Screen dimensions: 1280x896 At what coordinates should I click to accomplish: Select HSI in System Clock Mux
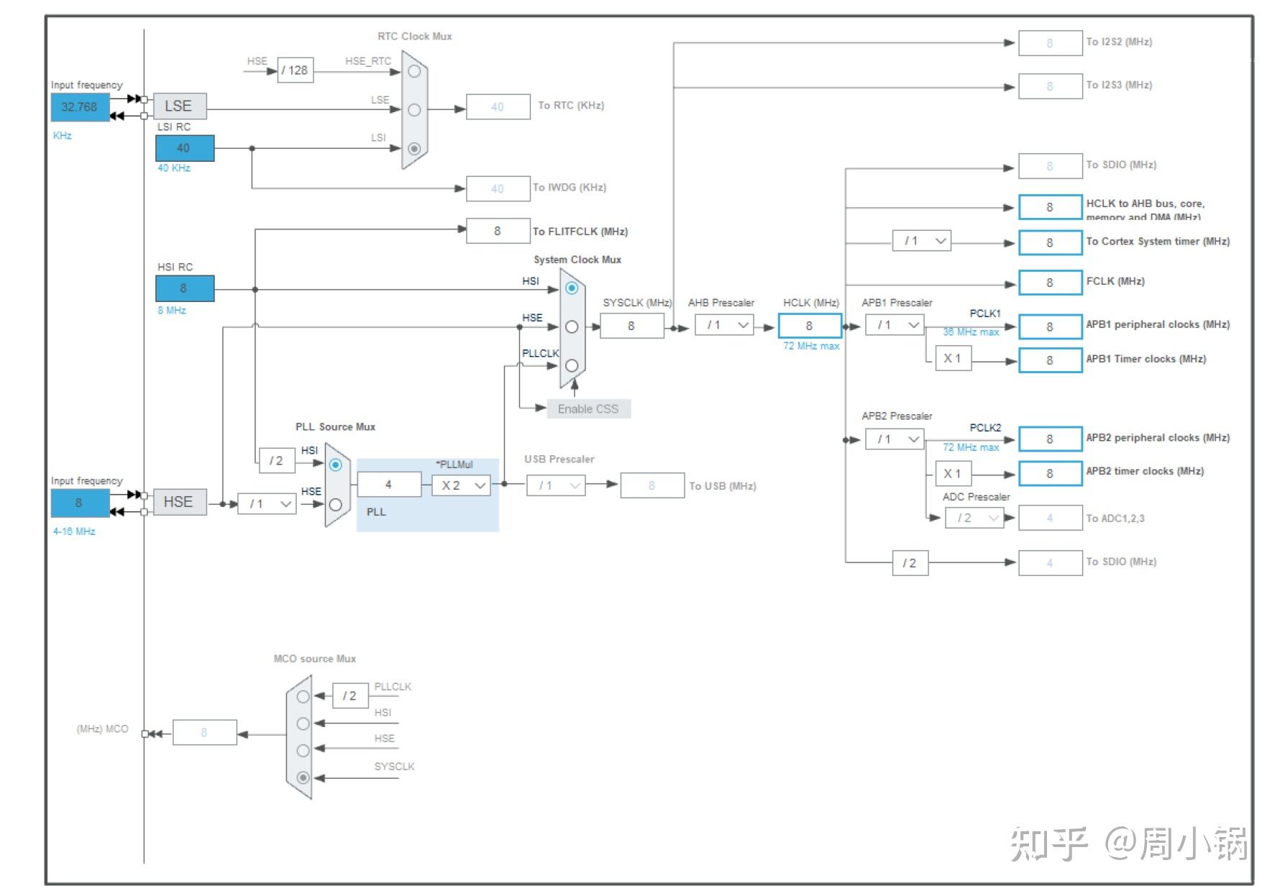tap(572, 288)
